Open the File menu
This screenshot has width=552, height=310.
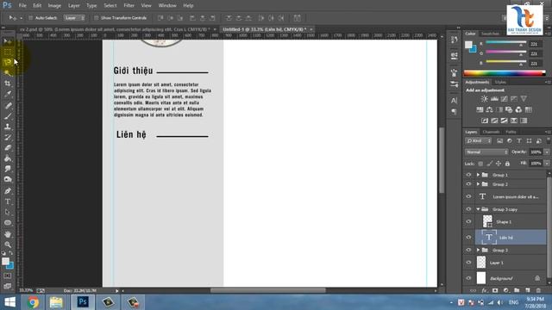click(x=22, y=6)
